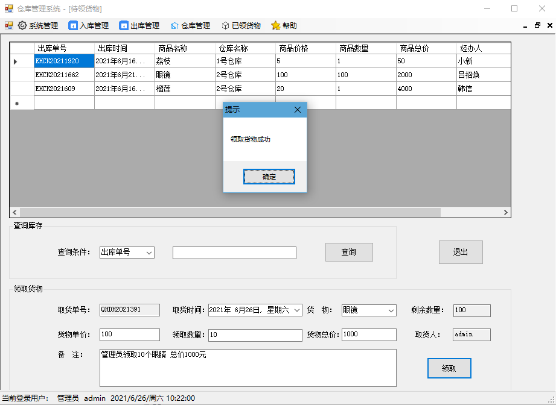This screenshot has height=405, width=556.
Task: Confirm the 领取货物成功 dialog with 确定
Action: pyautogui.click(x=269, y=176)
